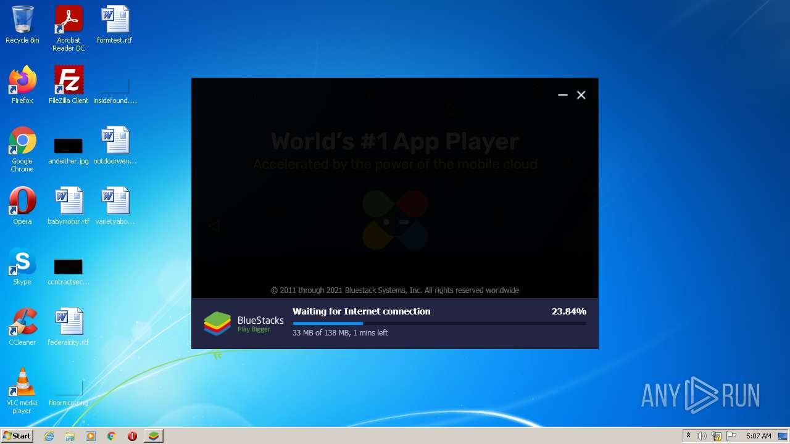Viewport: 790px width, 444px height.
Task: Launch Opera browser desktop shortcut
Action: coord(22,206)
